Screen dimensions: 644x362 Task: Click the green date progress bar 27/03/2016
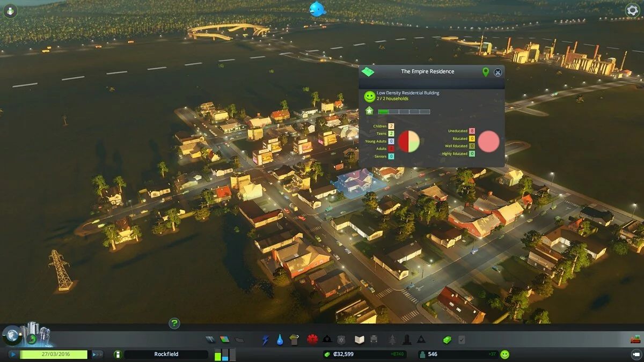point(53,354)
